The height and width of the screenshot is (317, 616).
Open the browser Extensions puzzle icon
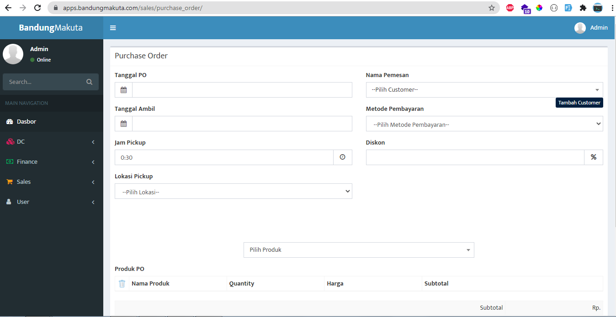pos(583,8)
